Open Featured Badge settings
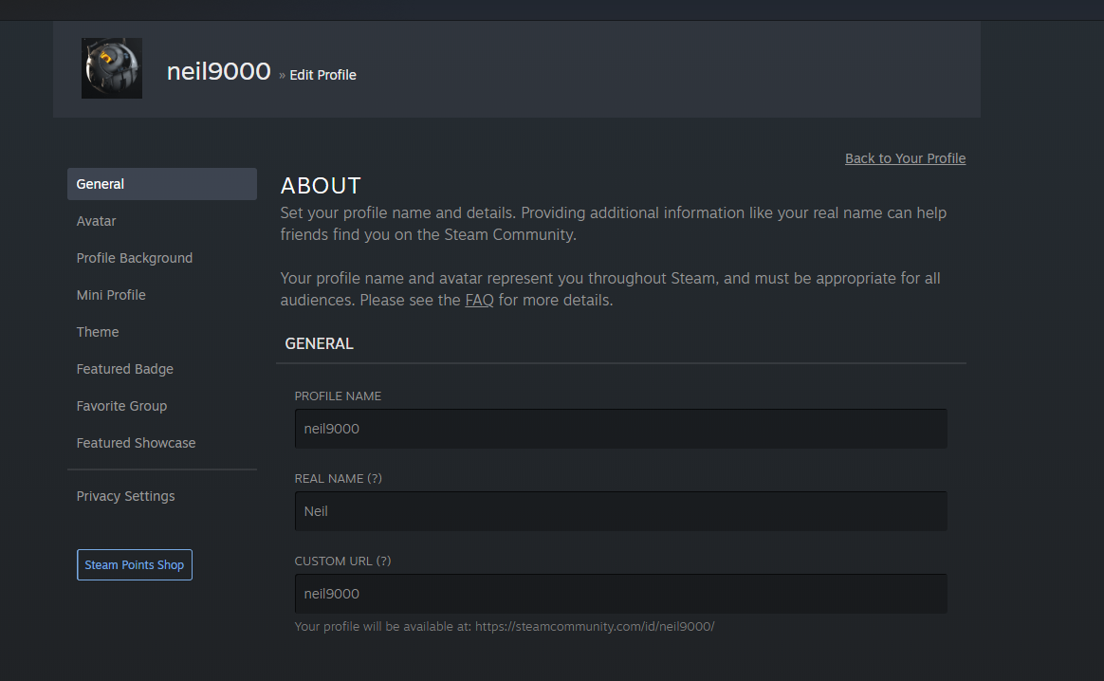This screenshot has height=681, width=1104. pos(124,369)
